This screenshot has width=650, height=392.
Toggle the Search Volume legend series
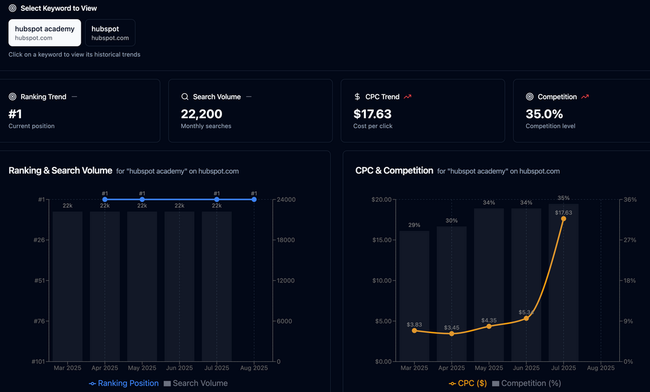click(x=196, y=383)
